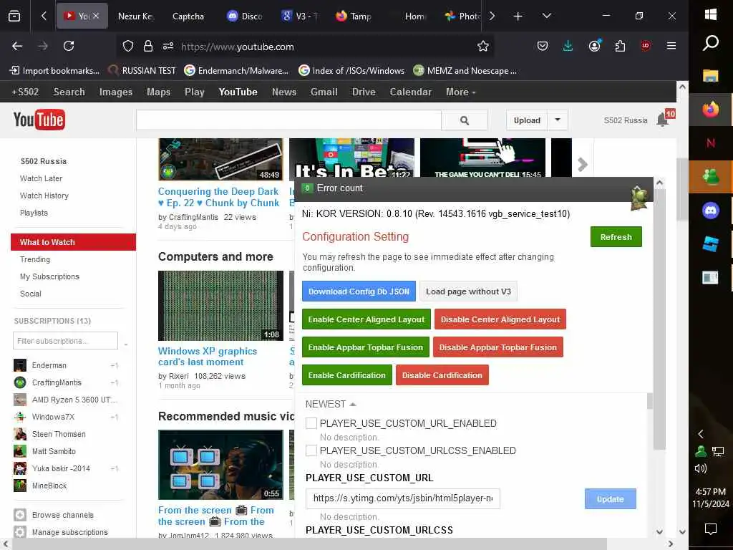Click the YouTube search magnifier button

464,120
